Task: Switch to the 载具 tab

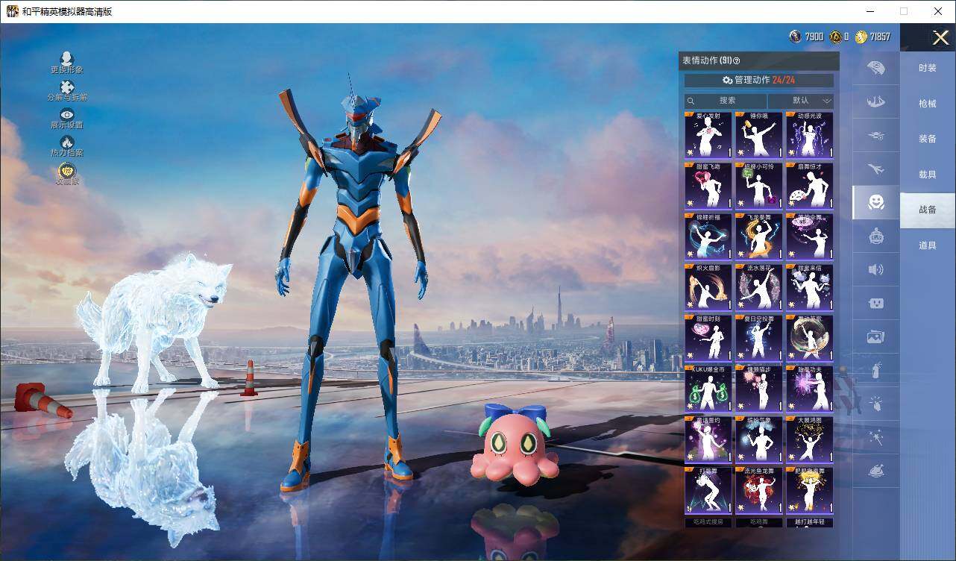Action: (928, 175)
